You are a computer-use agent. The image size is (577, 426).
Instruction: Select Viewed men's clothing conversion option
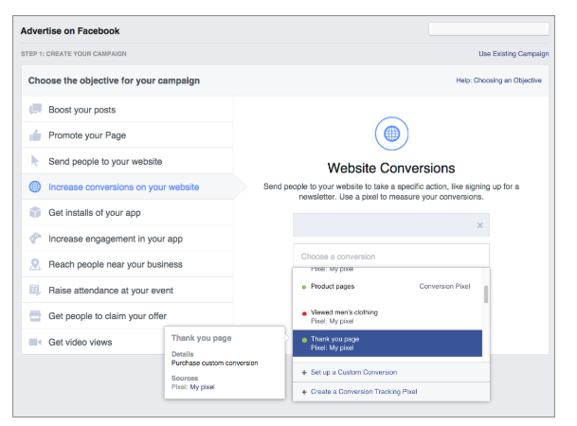pos(388,316)
